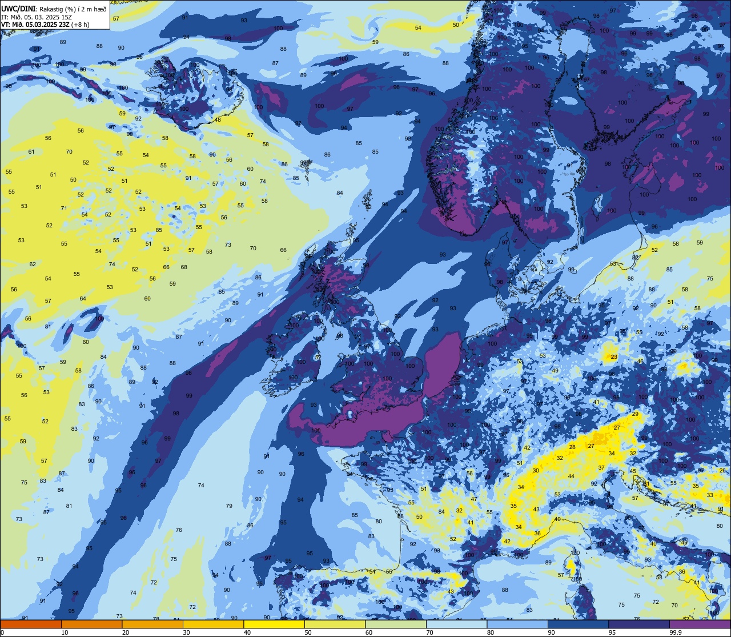Click the 70–80 lightest blue legend segment
Image resolution: width=731 pixels, height=637 pixels.
pyautogui.click(x=456, y=624)
